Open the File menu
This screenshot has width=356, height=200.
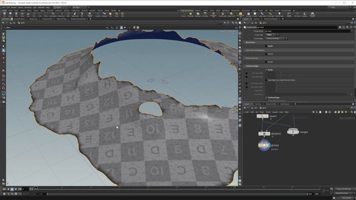(4, 7)
